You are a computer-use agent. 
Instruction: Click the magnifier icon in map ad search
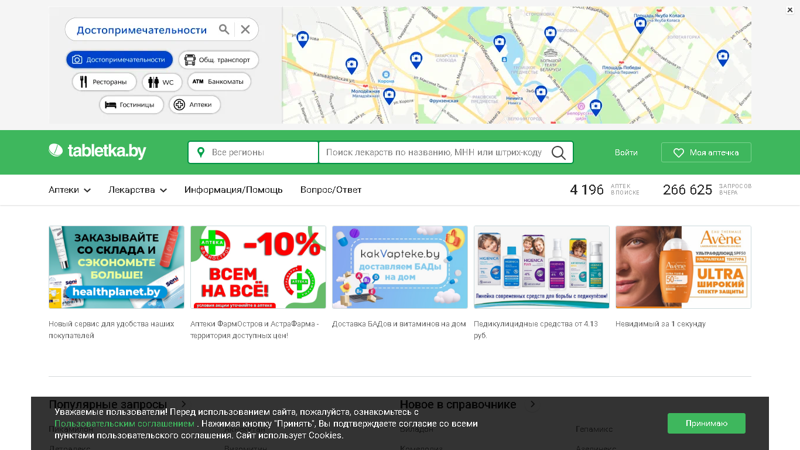(x=224, y=29)
